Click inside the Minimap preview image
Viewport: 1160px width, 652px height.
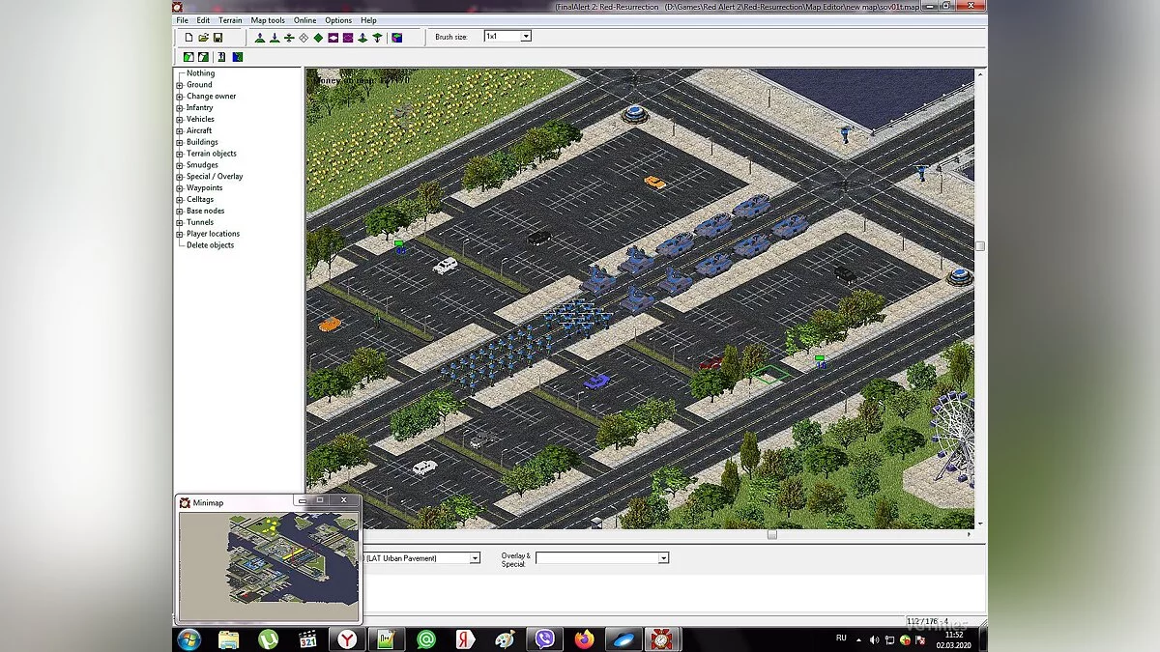pos(268,565)
